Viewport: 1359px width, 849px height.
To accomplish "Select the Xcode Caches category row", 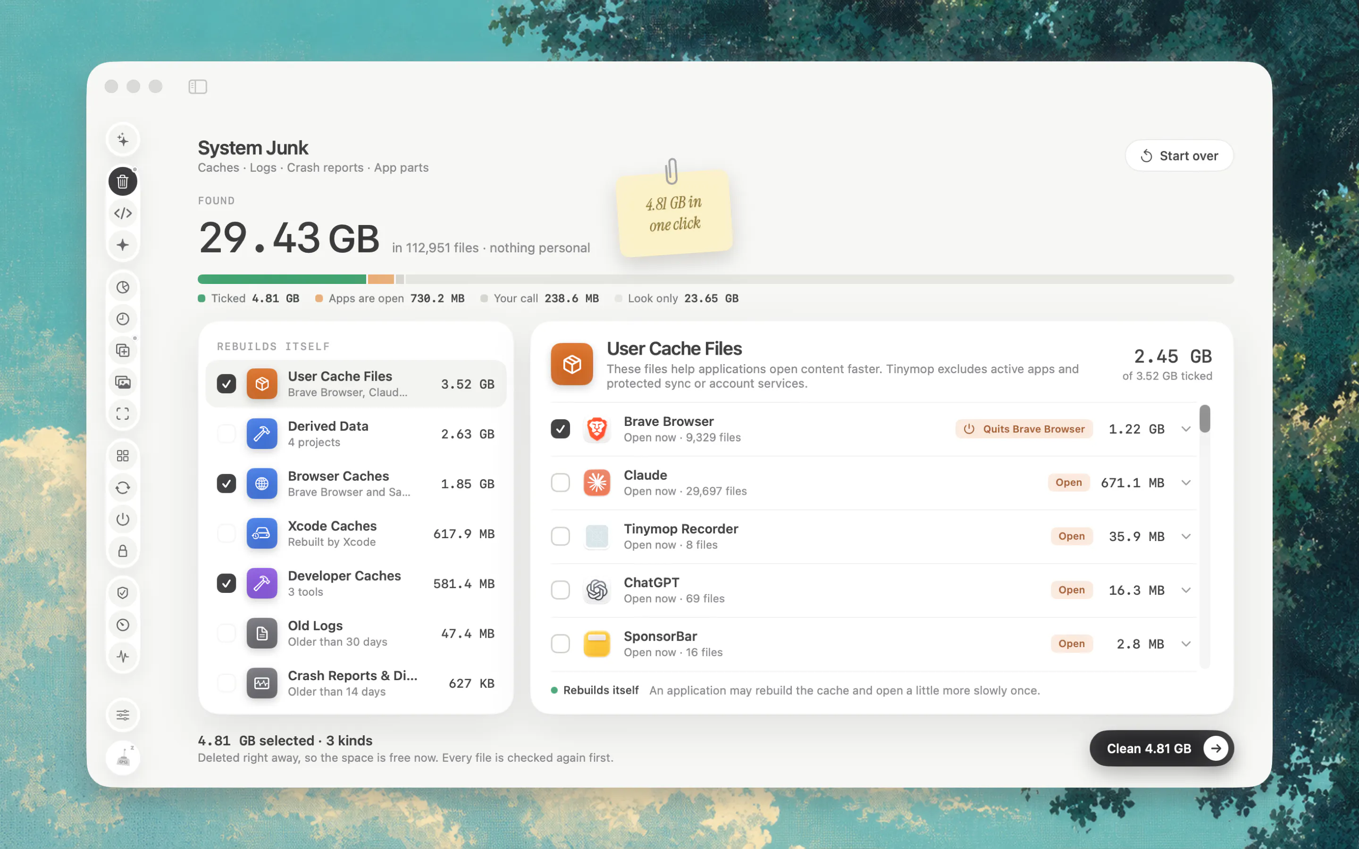I will pyautogui.click(x=356, y=533).
